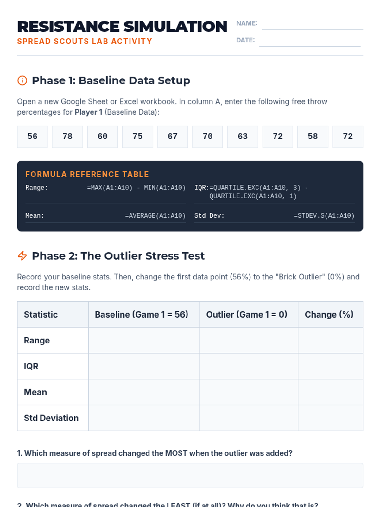The image size is (380, 507).
Task: Click the STDEV.S formula in reference table
Action: (x=324, y=216)
